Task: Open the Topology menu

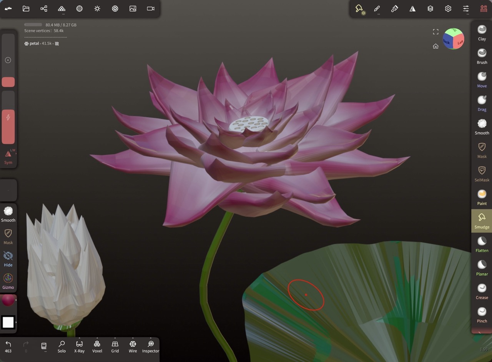Action: point(61,8)
